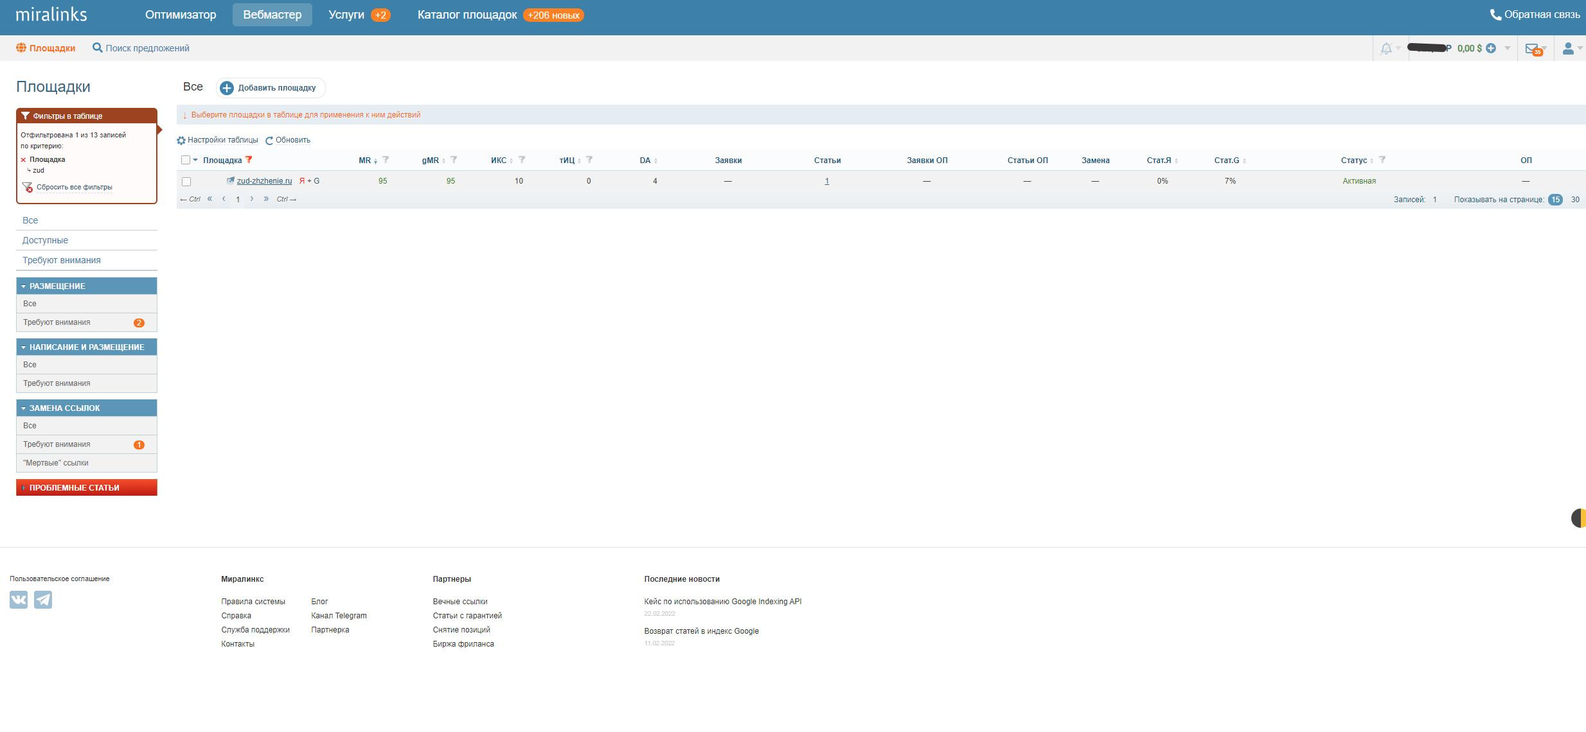1586x732 pixels.
Task: Click the notification bell icon
Action: [x=1386, y=48]
